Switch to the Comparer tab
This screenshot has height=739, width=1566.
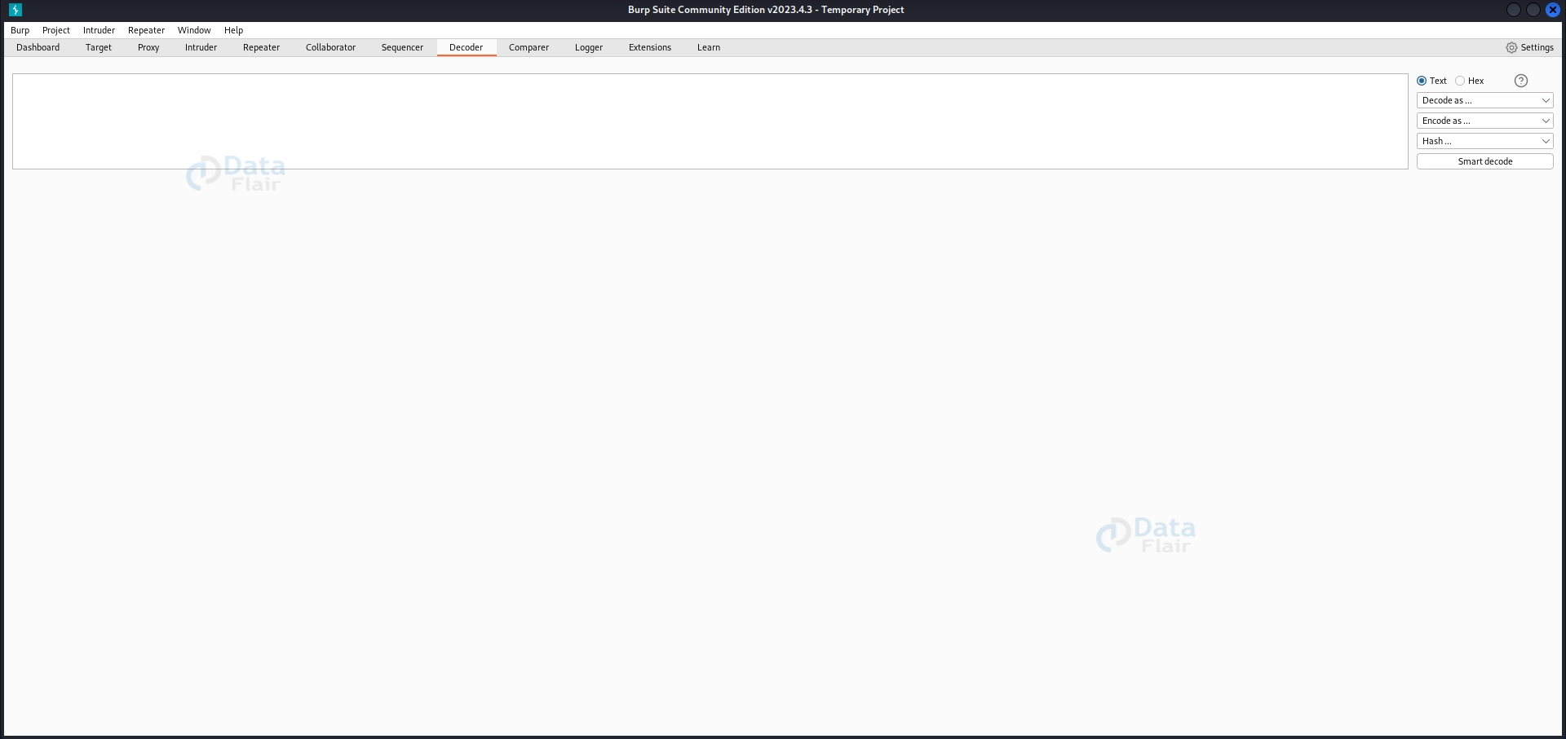click(529, 47)
